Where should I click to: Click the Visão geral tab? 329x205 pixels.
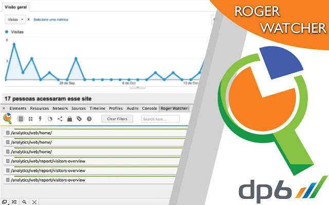(x=16, y=7)
